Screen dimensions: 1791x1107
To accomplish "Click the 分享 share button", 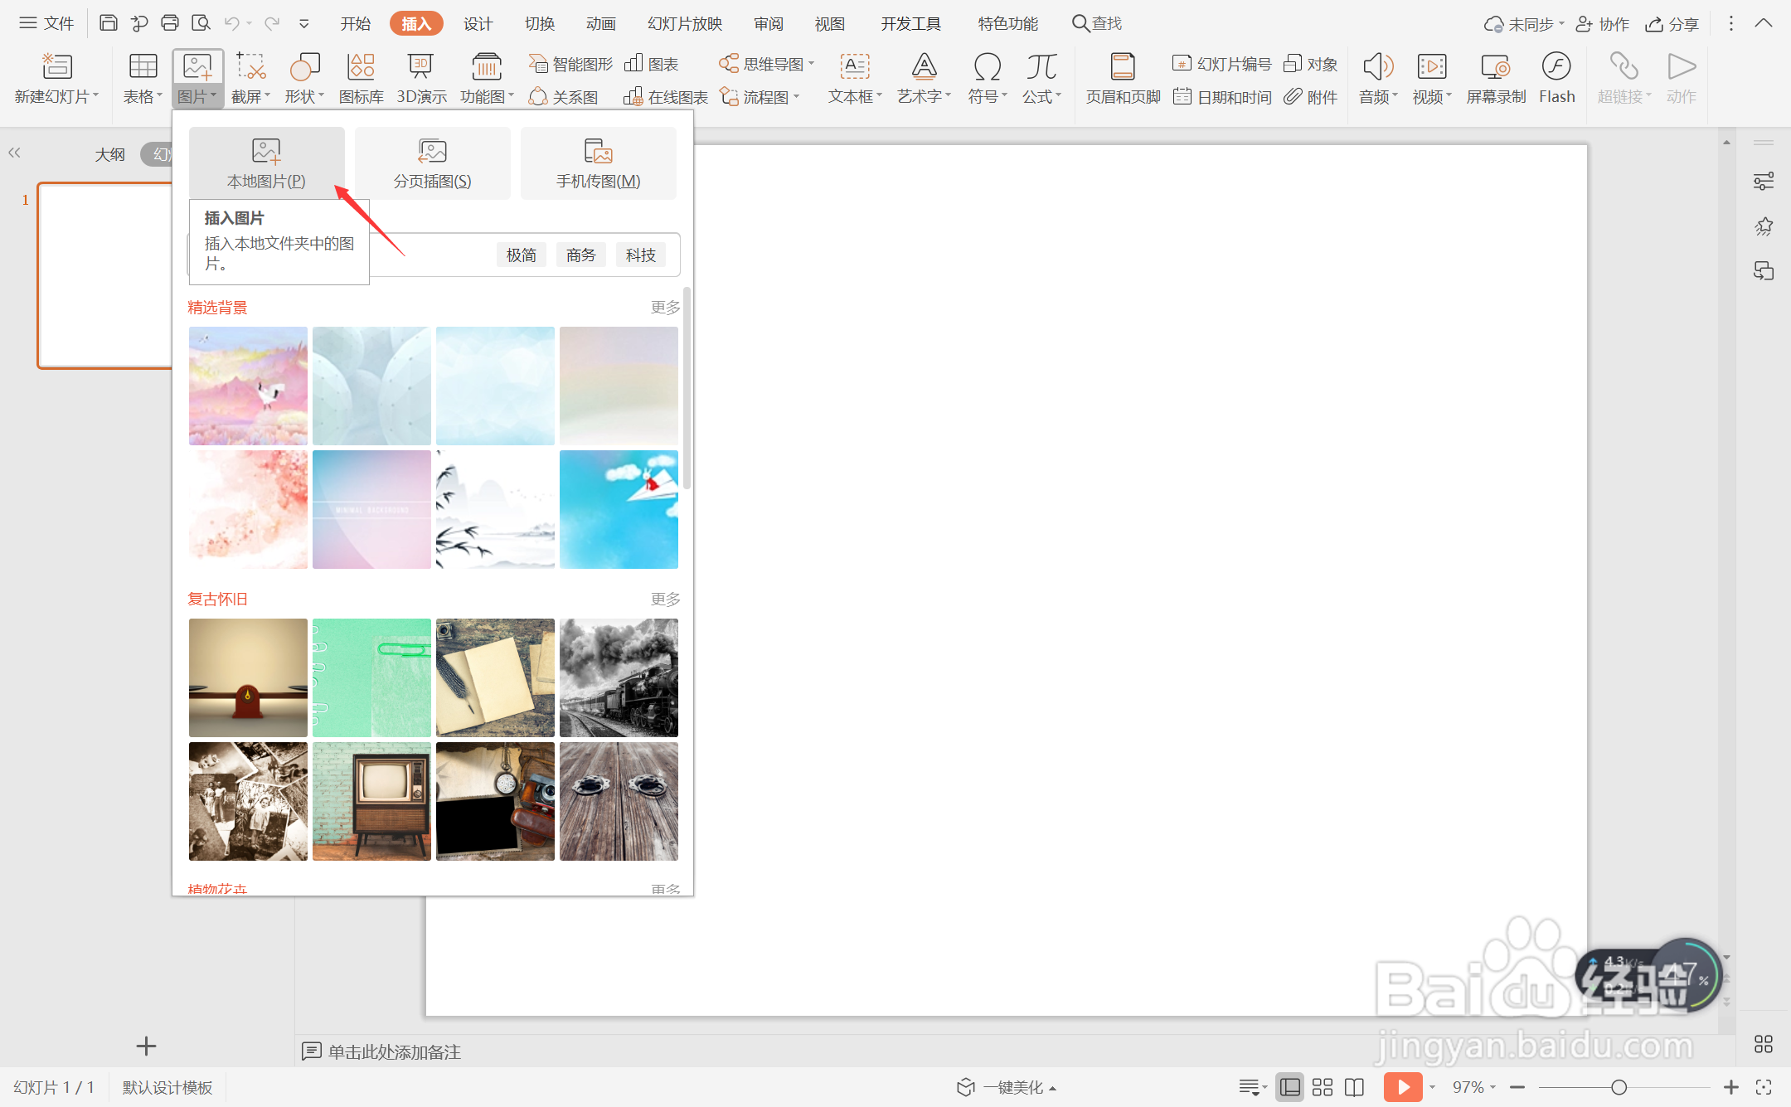I will (1672, 24).
